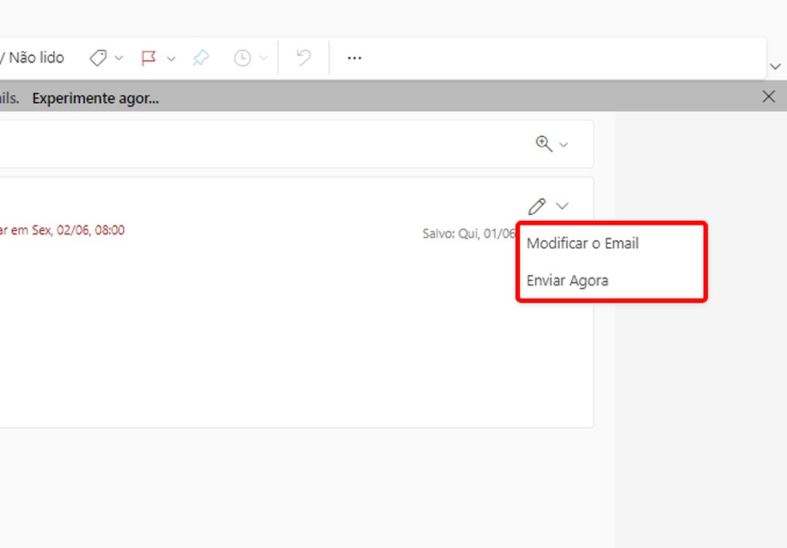Choose Enviar Agora in the menu
This screenshot has height=548, width=787.
point(568,280)
